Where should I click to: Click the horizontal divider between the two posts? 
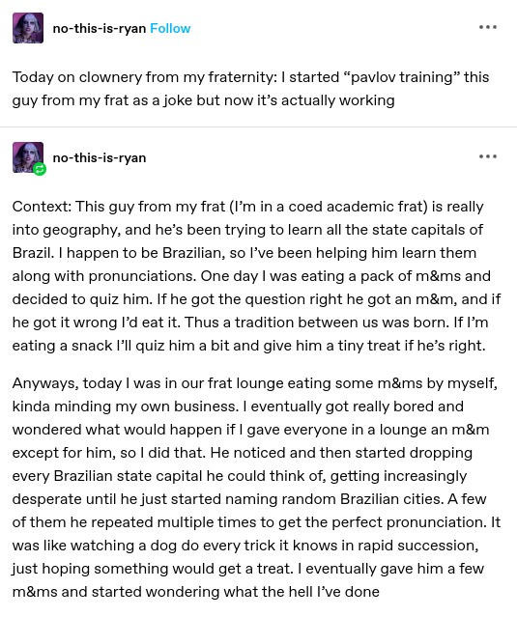pyautogui.click(x=258, y=127)
